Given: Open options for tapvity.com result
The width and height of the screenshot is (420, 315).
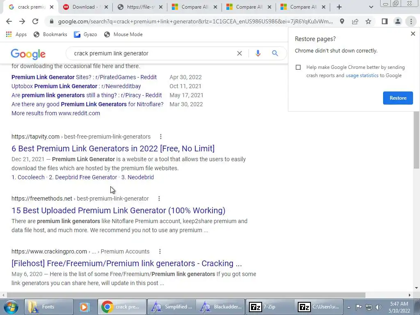Looking at the screenshot, I should [x=161, y=137].
